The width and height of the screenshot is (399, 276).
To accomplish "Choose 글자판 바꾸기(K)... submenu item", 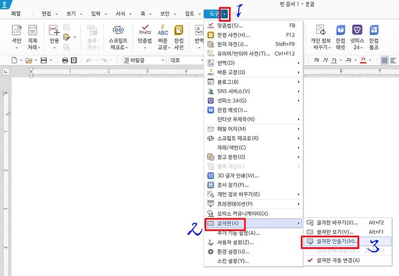I will (x=348, y=223).
